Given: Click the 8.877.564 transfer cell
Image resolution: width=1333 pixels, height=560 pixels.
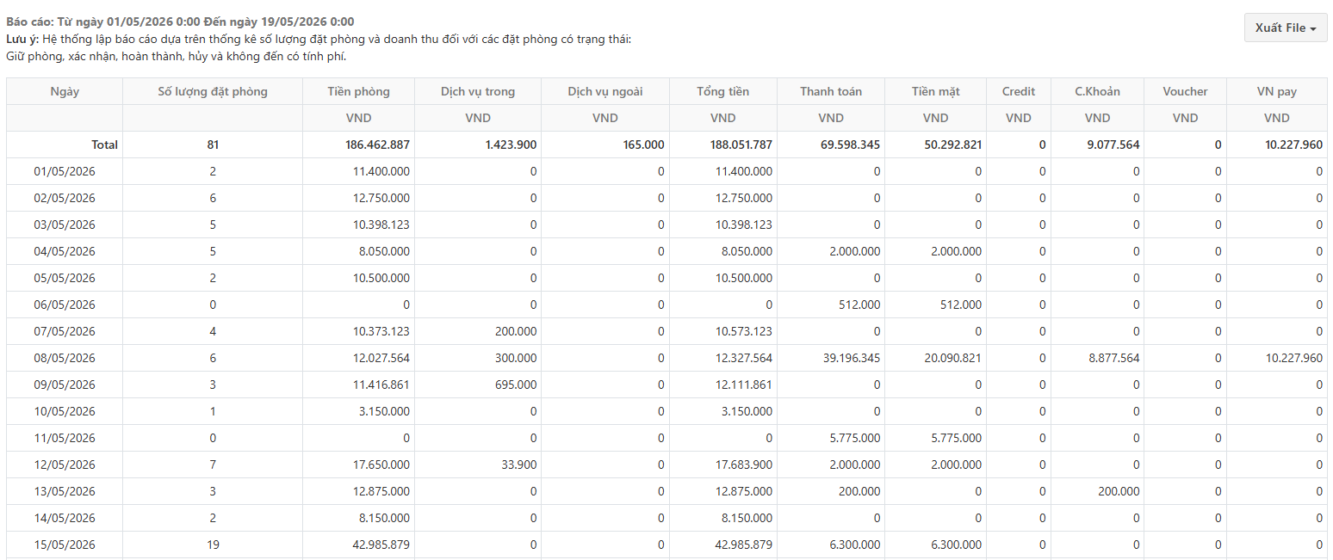Looking at the screenshot, I should coord(1098,358).
